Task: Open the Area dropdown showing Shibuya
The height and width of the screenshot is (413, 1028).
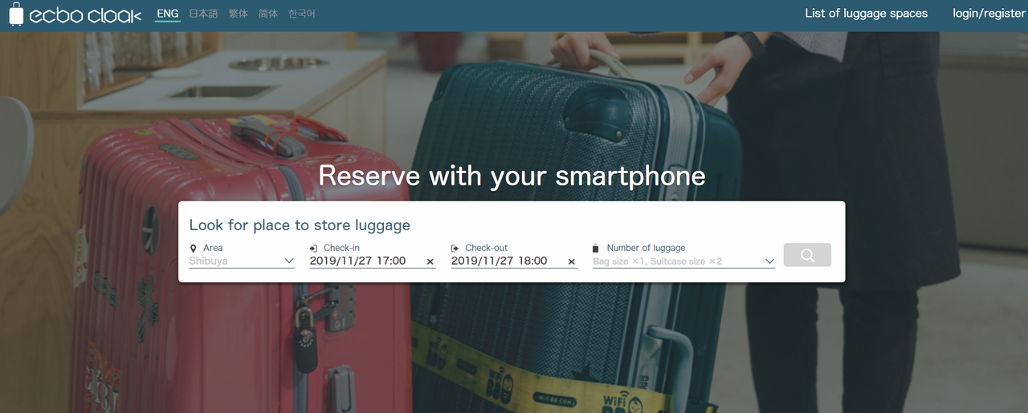Action: click(242, 261)
